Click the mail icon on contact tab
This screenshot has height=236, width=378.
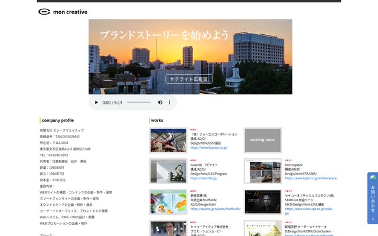click(373, 178)
